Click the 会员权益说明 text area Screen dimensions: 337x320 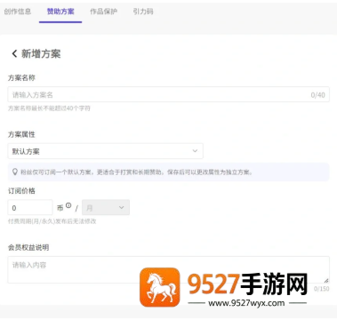click(x=168, y=269)
